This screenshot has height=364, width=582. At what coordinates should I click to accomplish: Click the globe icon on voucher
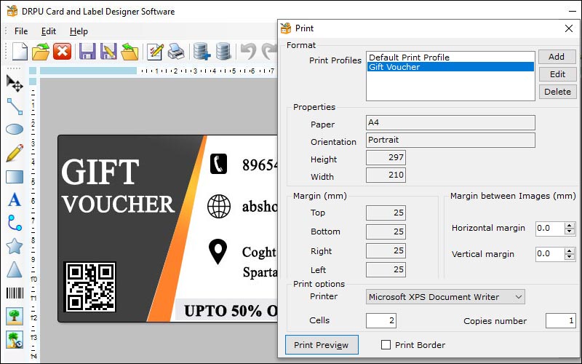tap(219, 206)
